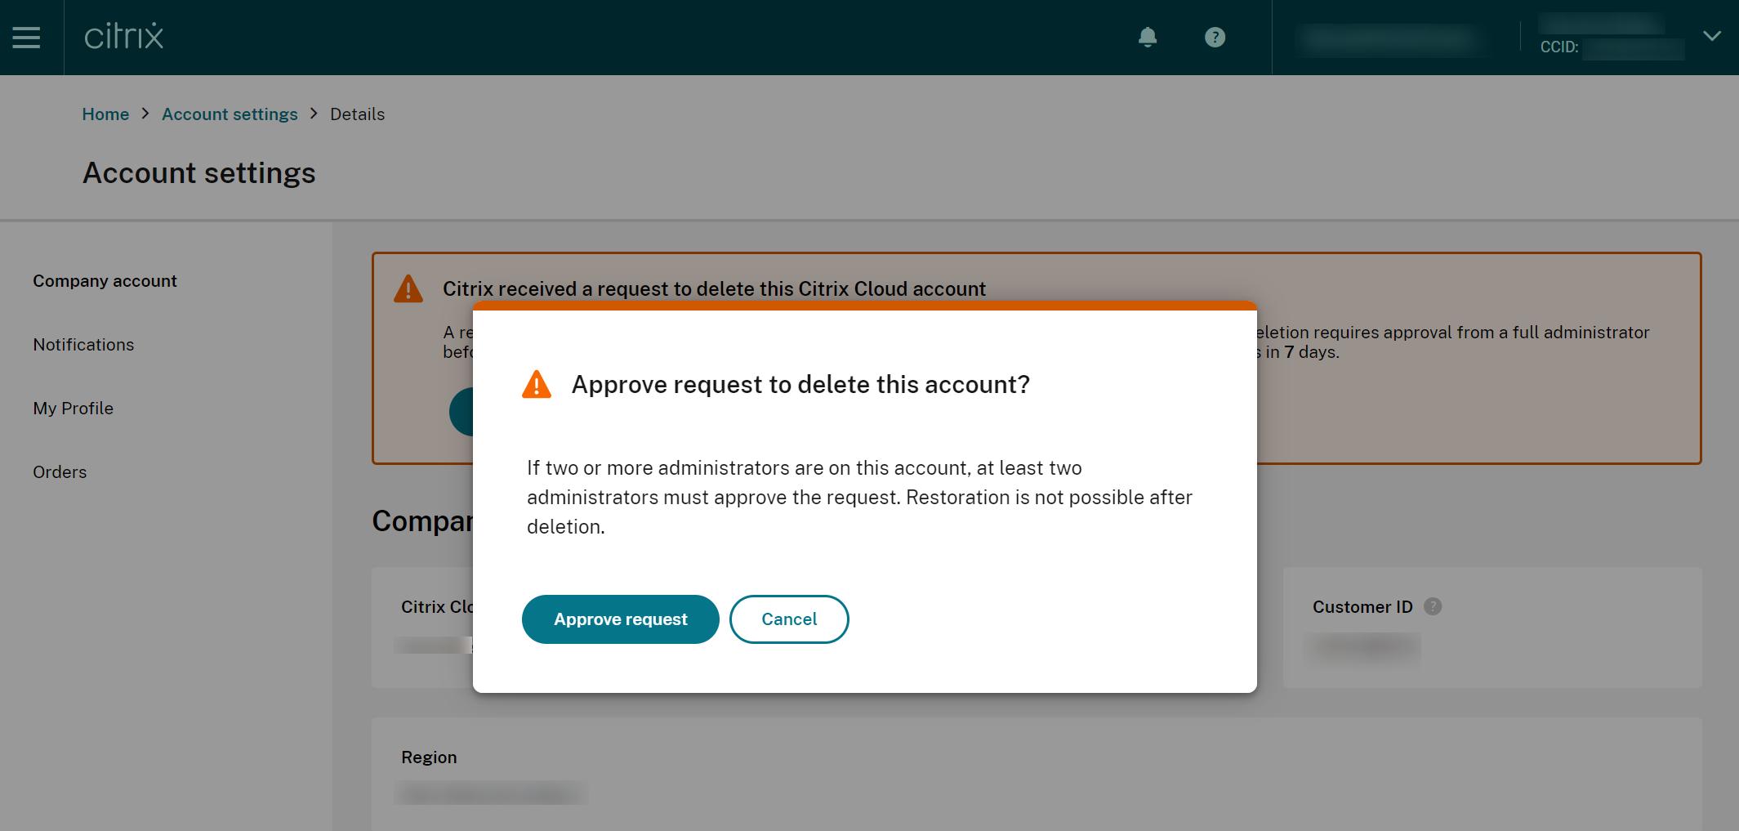Click the Citrix logo
The image size is (1739, 831).
[x=123, y=37]
